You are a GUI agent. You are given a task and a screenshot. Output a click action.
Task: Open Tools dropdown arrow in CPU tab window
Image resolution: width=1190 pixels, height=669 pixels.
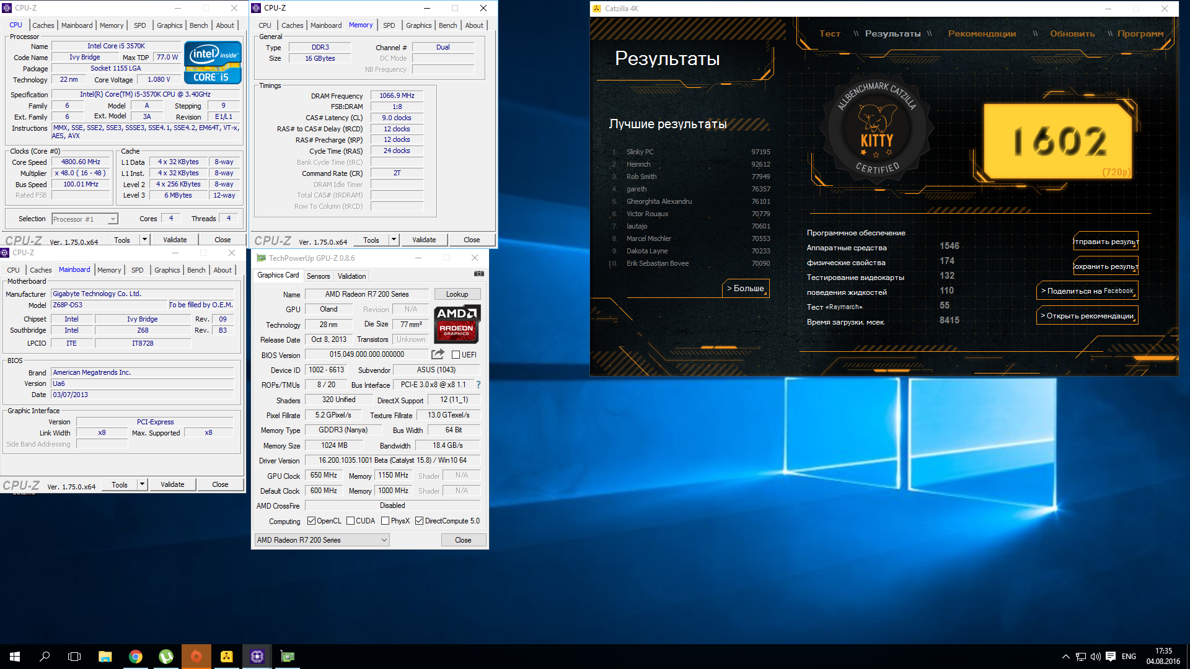pos(144,240)
